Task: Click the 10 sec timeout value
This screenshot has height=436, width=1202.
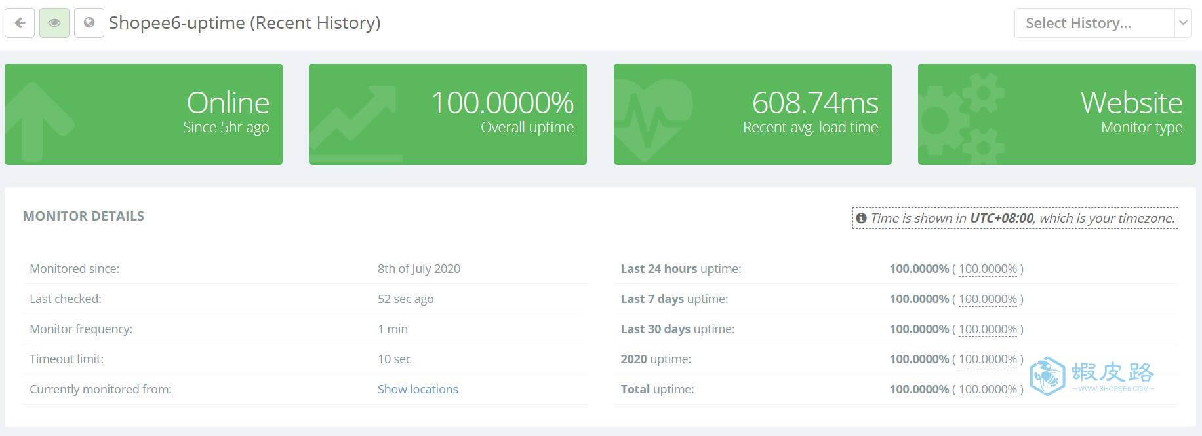Action: tap(395, 359)
